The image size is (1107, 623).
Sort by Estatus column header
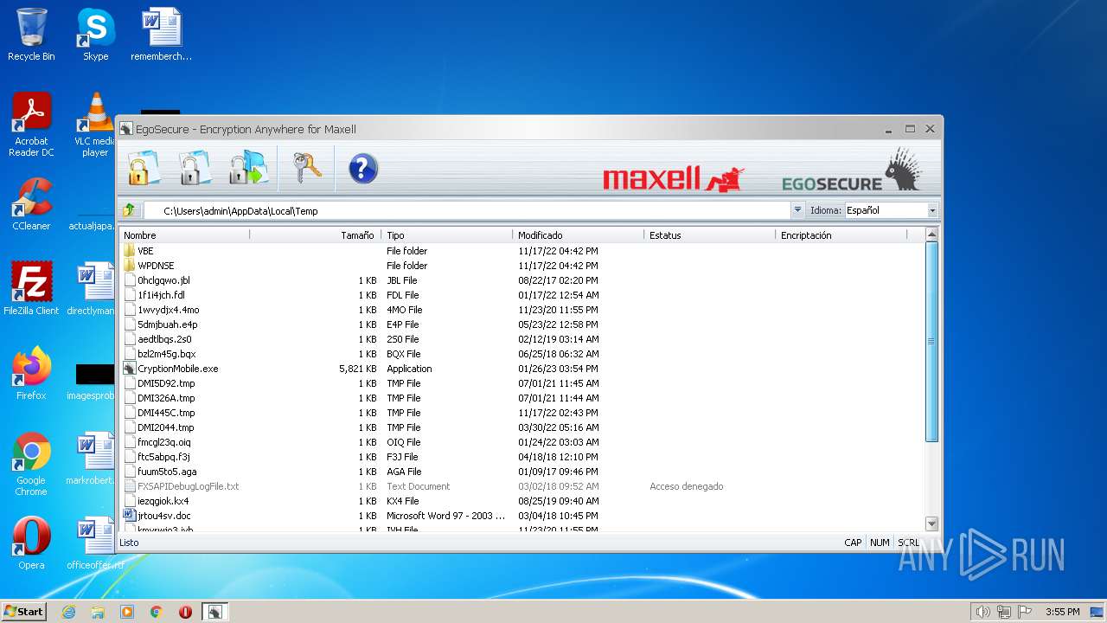click(710, 235)
